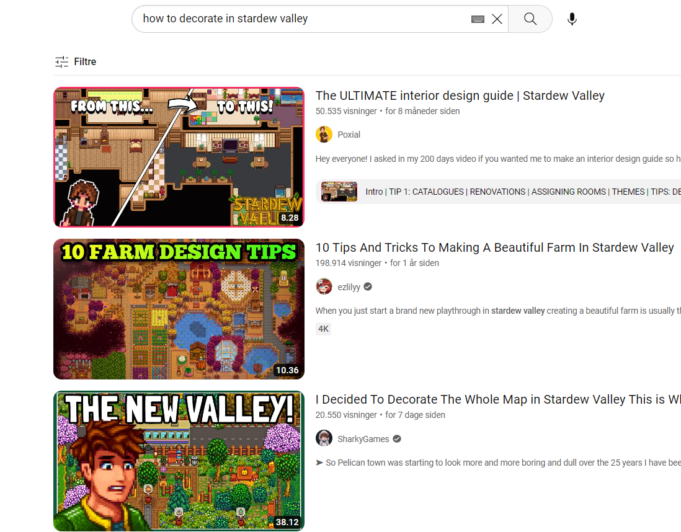The width and height of the screenshot is (681, 532).
Task: Click verified badge next to ezlilyy
Action: (x=368, y=286)
